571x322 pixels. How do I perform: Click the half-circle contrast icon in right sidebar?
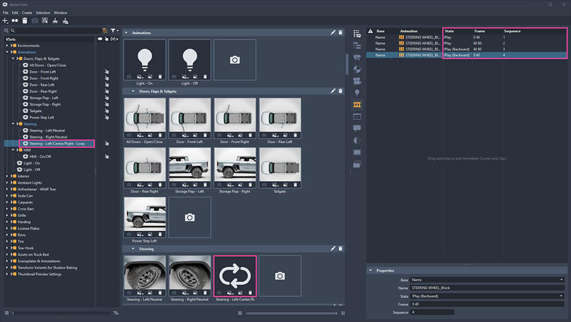(x=357, y=140)
